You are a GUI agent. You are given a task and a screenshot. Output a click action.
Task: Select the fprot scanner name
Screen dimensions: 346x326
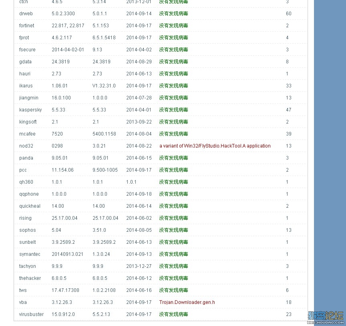pyautogui.click(x=24, y=38)
